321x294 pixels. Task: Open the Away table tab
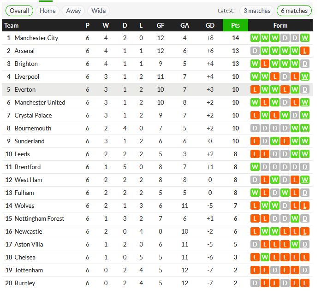click(x=73, y=11)
